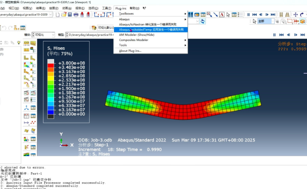Viewport: 307px width, 189px height.
Task: Click the red swatch in the Mises legend
Action: [51, 66]
